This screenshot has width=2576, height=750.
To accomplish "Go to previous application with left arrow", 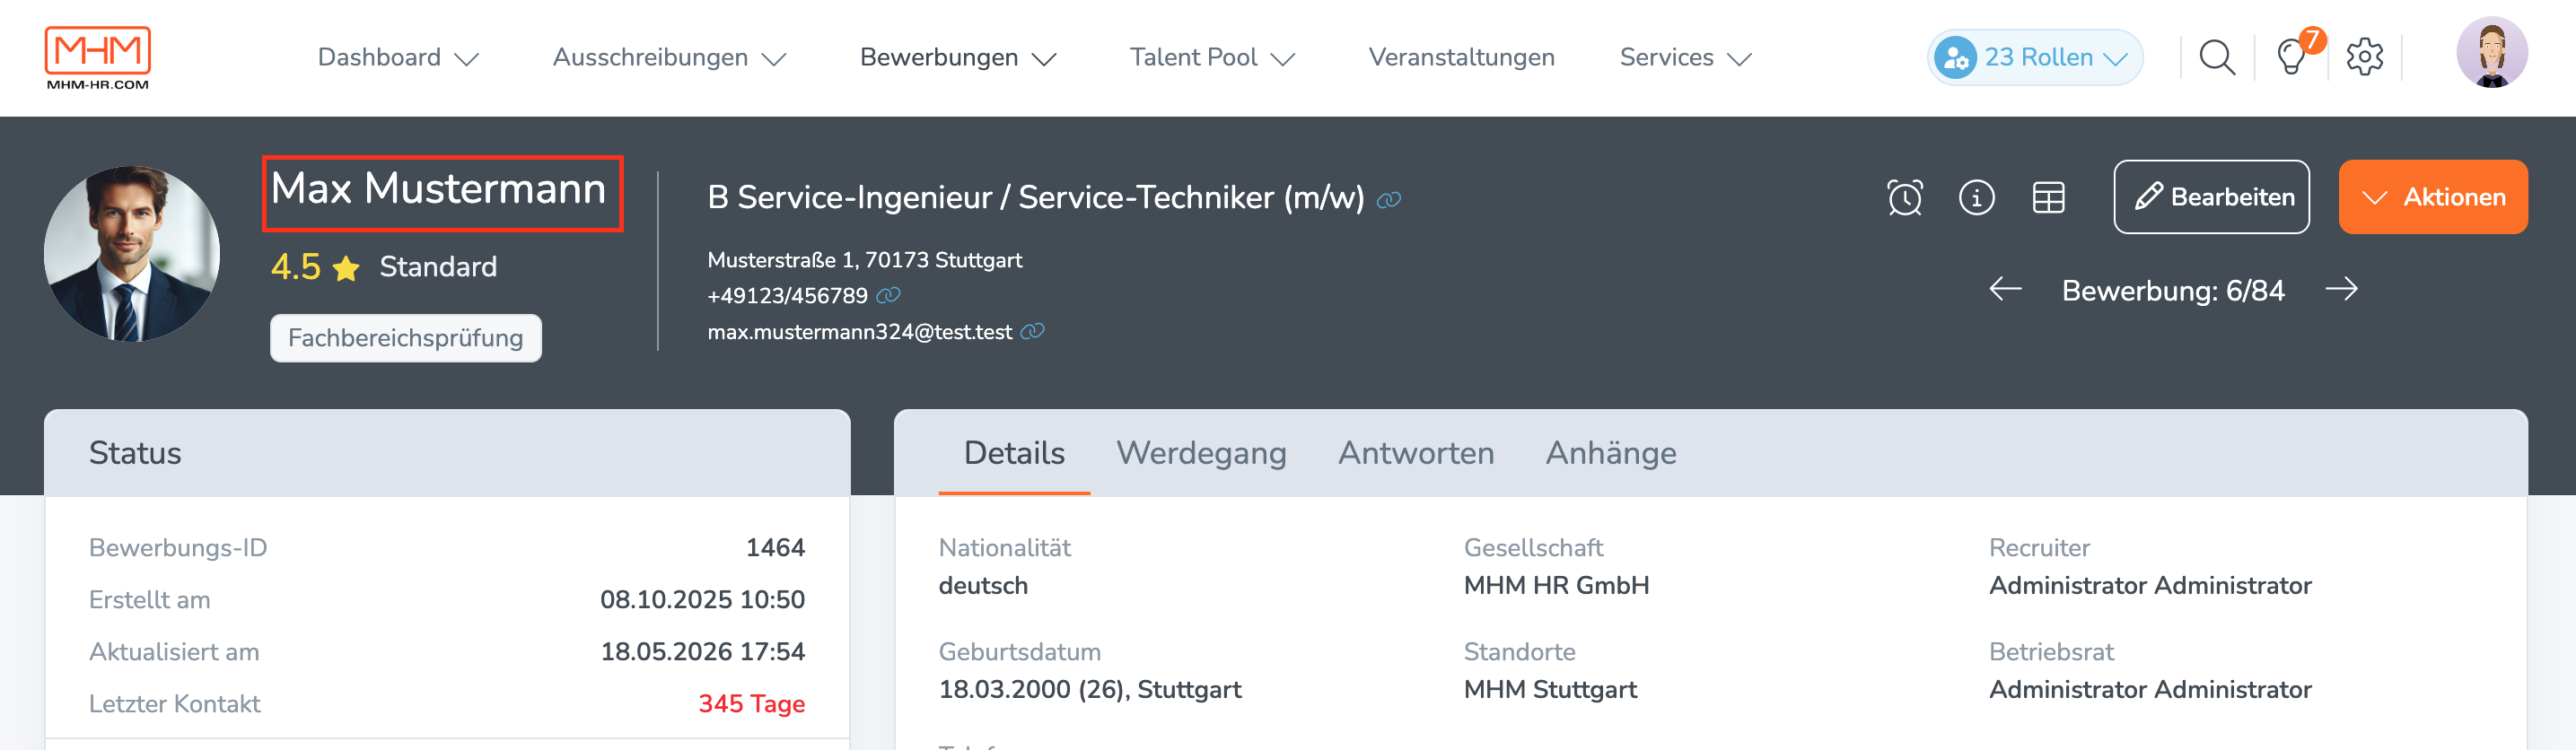I will [x=2006, y=290].
